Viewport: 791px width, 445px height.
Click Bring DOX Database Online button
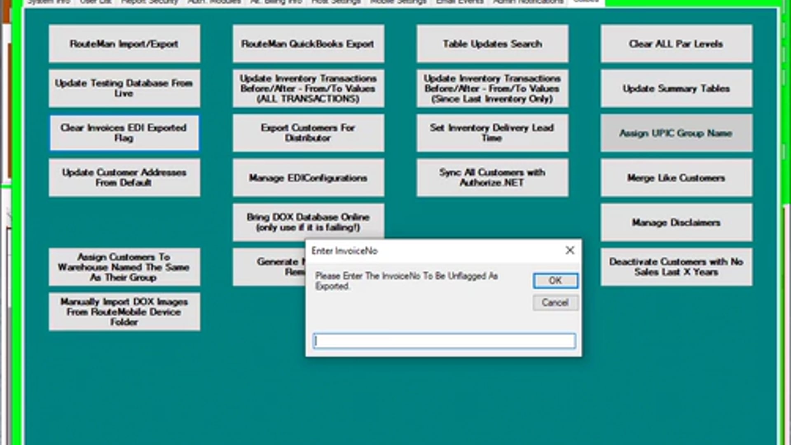(308, 221)
